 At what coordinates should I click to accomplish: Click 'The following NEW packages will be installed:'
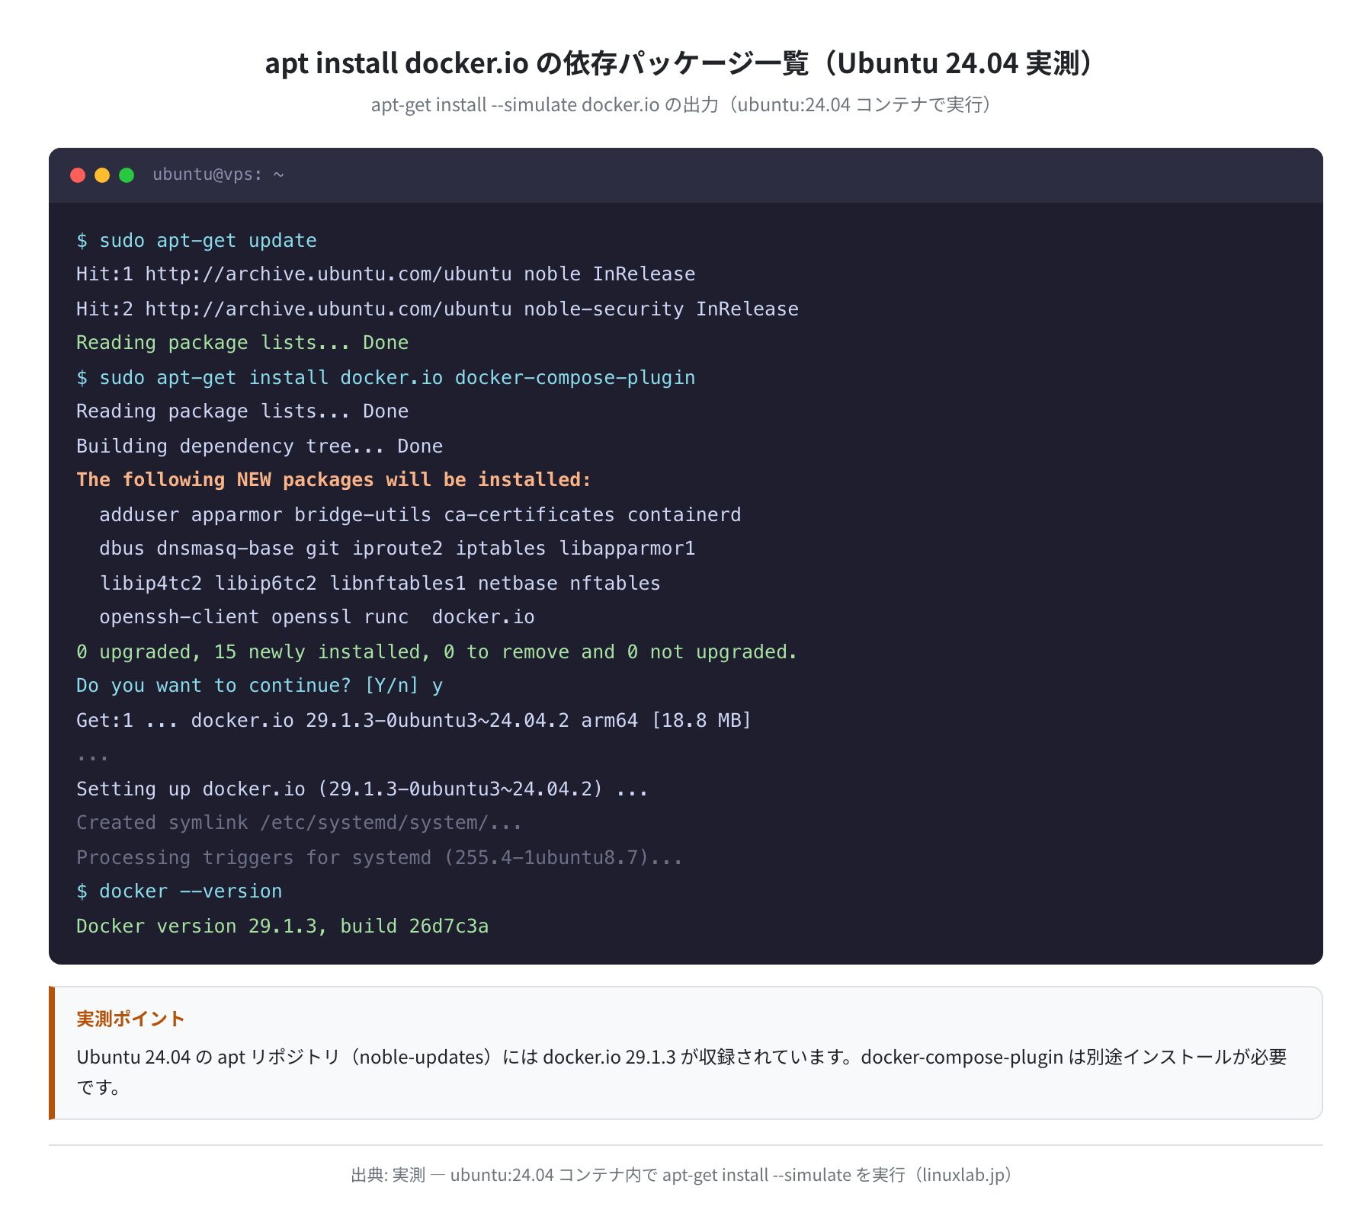334,480
